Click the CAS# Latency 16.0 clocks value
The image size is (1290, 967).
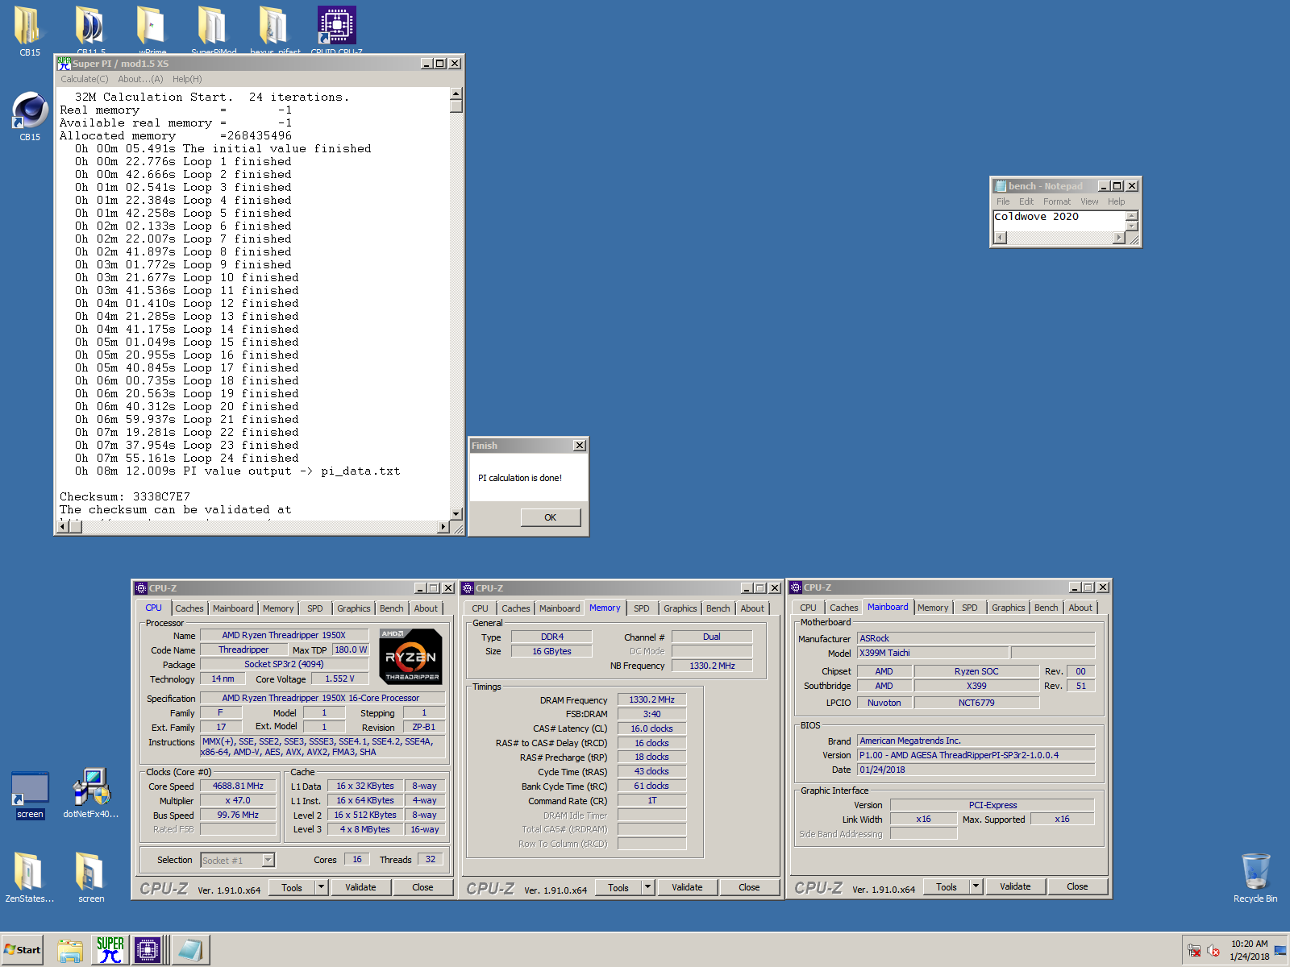click(651, 728)
